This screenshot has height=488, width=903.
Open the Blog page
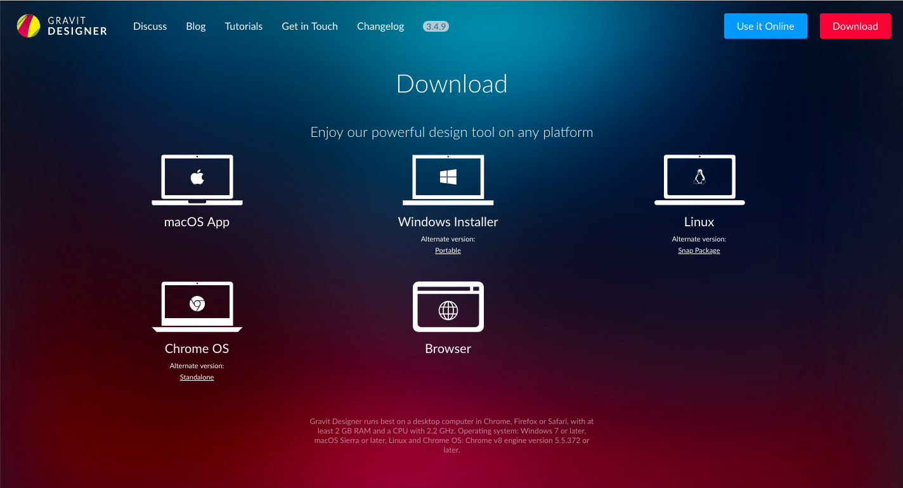coord(196,26)
